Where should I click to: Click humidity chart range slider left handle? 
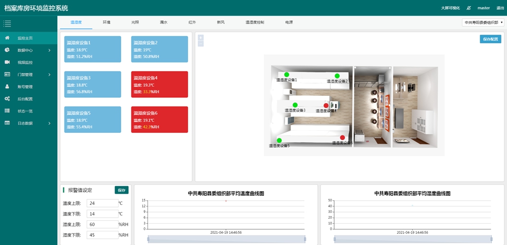pyautogui.click(x=335, y=239)
